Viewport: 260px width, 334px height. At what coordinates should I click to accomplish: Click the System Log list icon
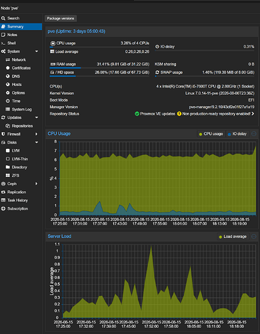point(8,109)
